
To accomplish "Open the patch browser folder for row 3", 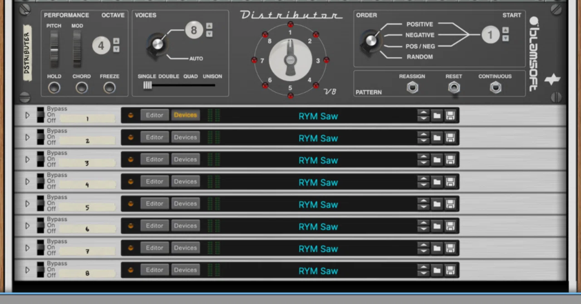I will [x=437, y=160].
